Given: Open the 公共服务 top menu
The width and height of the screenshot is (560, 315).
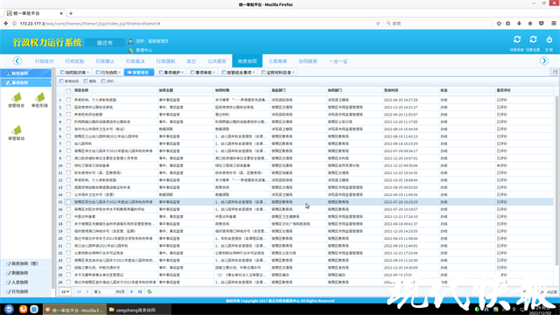Looking at the screenshot, I should [x=217, y=61].
